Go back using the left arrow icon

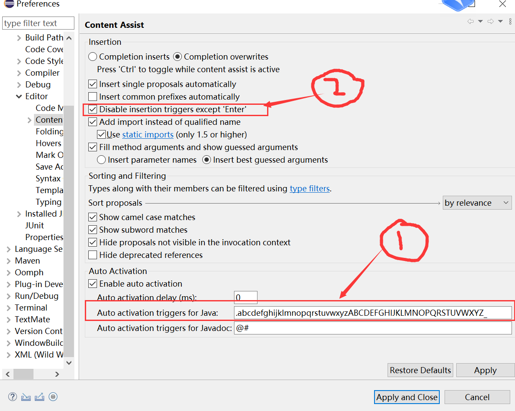click(x=470, y=21)
